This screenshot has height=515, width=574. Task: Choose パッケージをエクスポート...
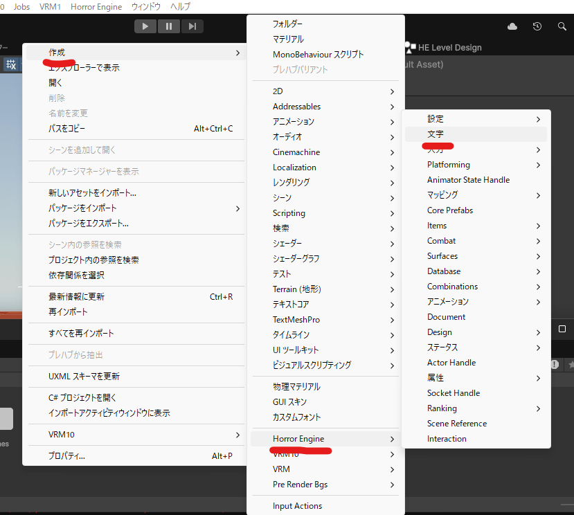point(136,224)
